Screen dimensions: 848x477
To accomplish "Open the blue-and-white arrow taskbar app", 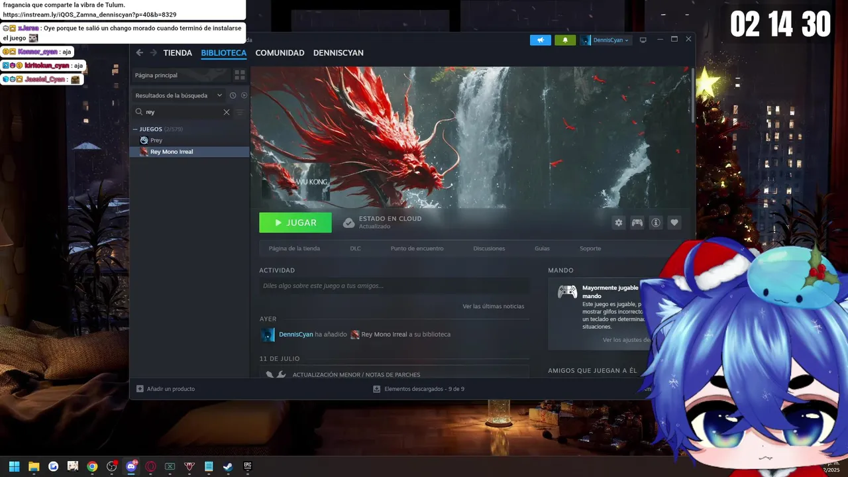I will [53, 466].
